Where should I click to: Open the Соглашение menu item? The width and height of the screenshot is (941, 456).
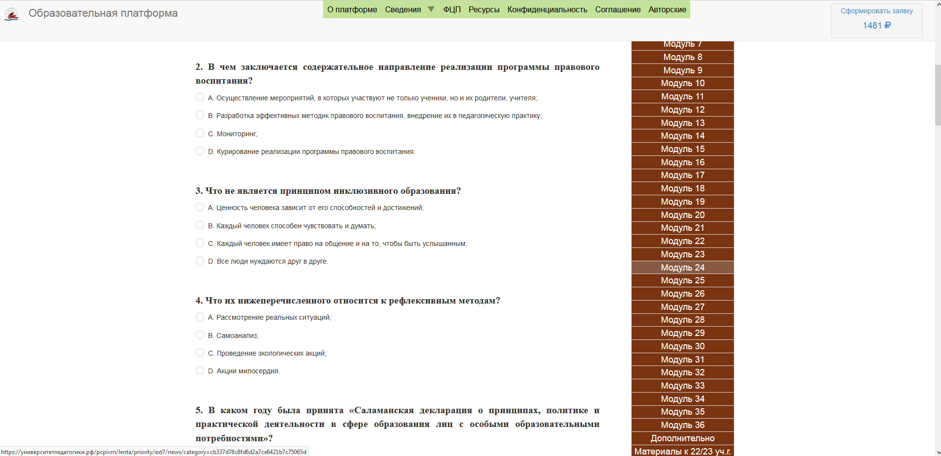(618, 9)
